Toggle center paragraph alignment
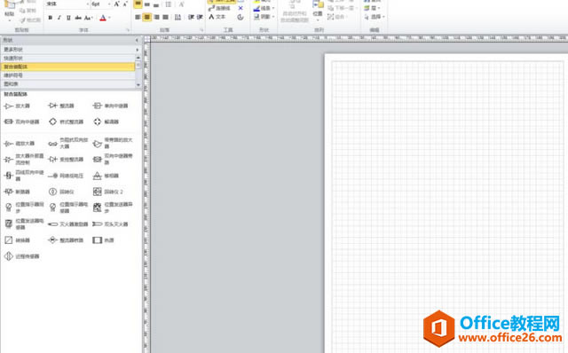The width and height of the screenshot is (568, 353). [146, 17]
